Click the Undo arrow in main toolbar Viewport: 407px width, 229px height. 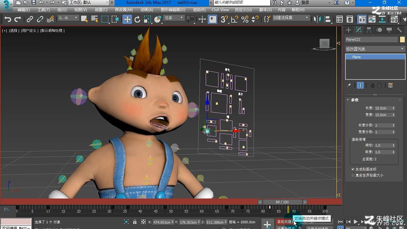[x=8, y=19]
